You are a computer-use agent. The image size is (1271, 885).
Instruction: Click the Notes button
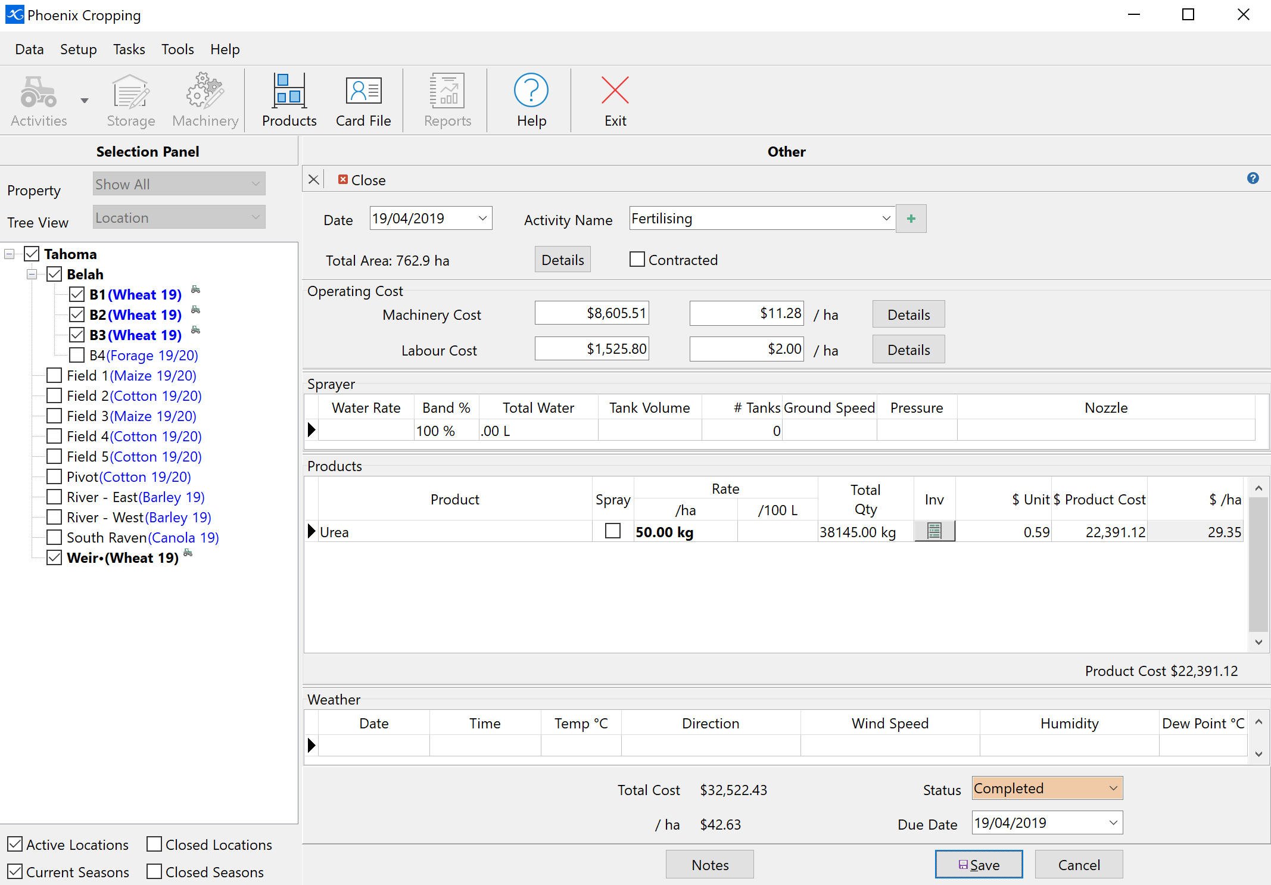coord(710,865)
